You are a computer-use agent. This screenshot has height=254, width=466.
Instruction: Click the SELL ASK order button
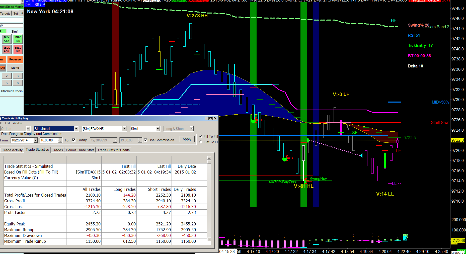[7, 49]
